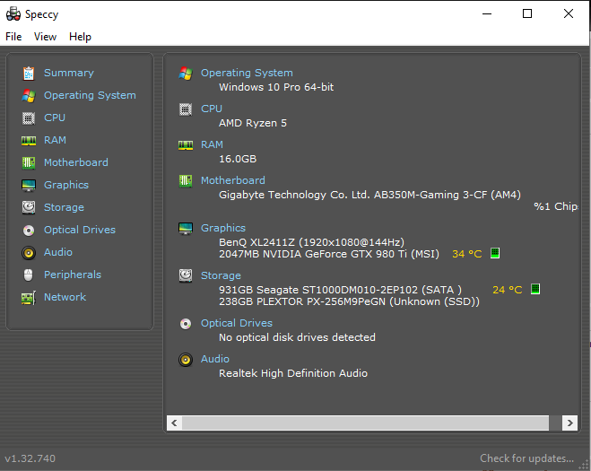Open the View menu
Image resolution: width=591 pixels, height=471 pixels.
[x=45, y=37]
